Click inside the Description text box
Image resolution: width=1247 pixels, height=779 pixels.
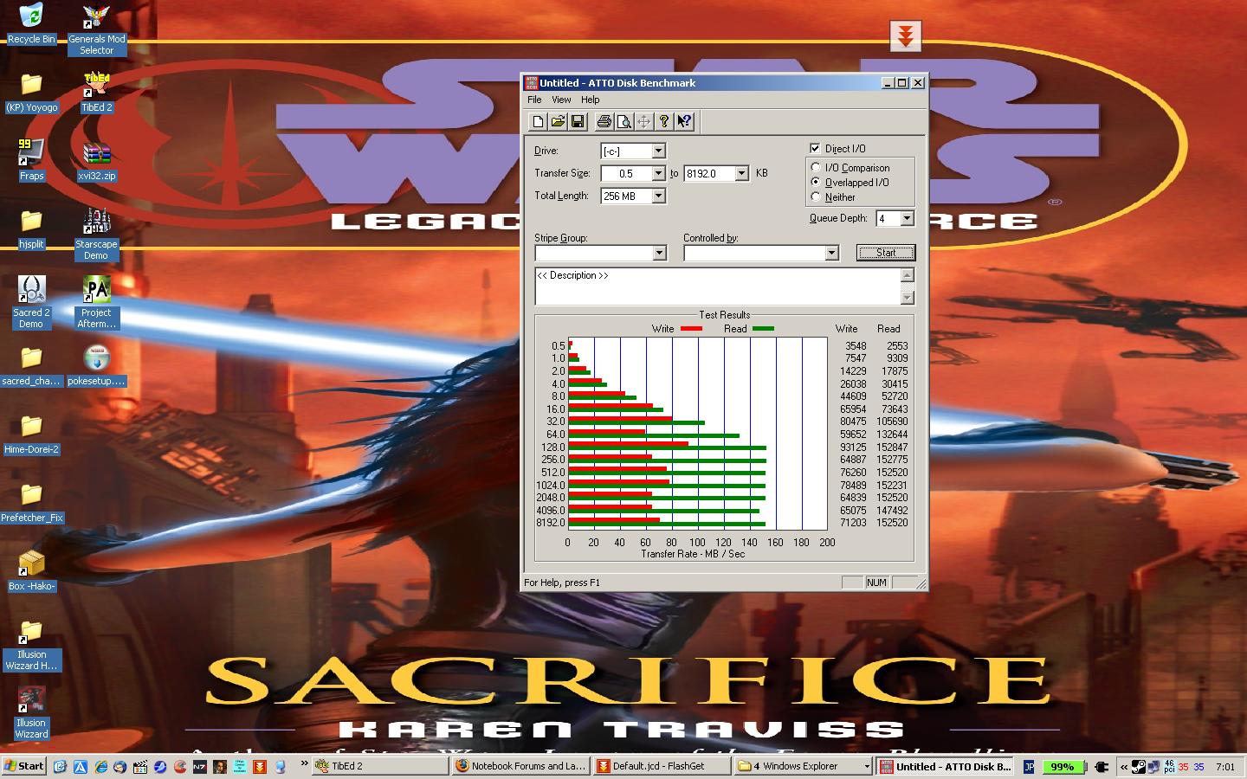pyautogui.click(x=717, y=286)
